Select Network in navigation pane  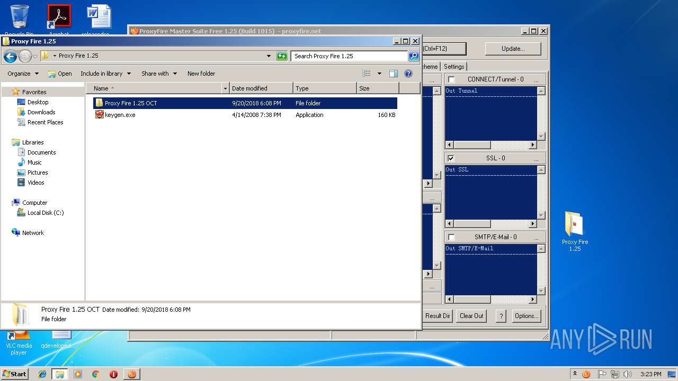pos(33,233)
